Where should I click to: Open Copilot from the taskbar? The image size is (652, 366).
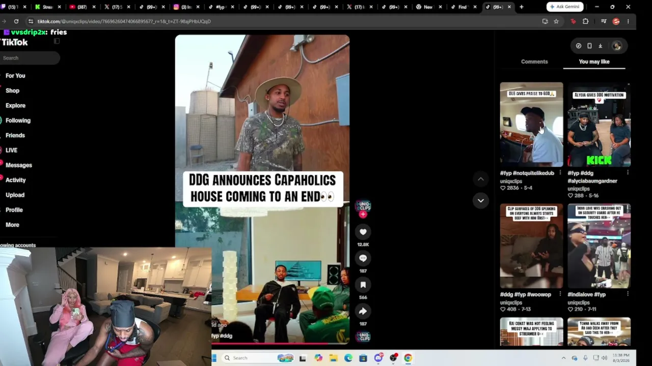(318, 358)
